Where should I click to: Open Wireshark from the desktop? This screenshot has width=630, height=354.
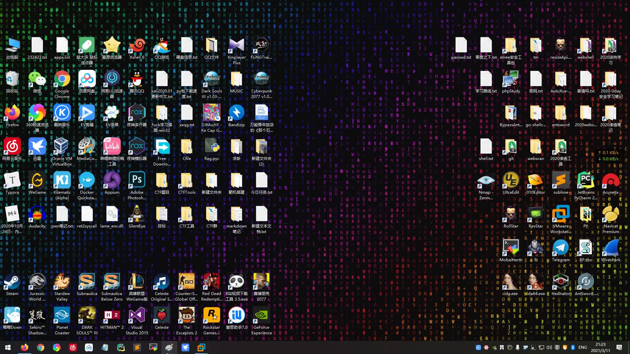click(610, 248)
